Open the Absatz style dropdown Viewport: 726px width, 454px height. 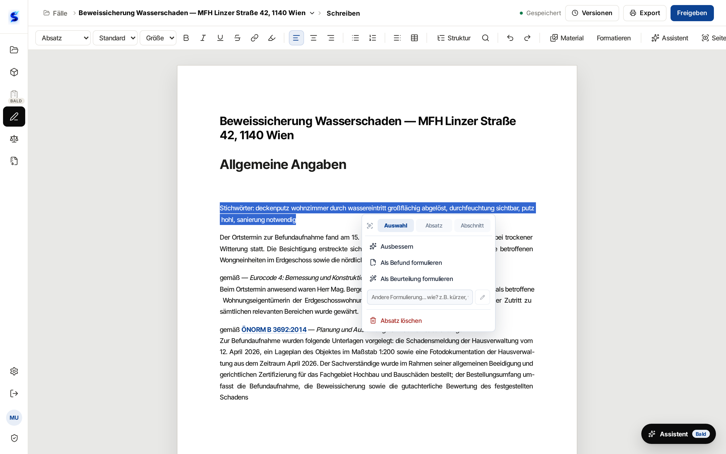(x=63, y=38)
